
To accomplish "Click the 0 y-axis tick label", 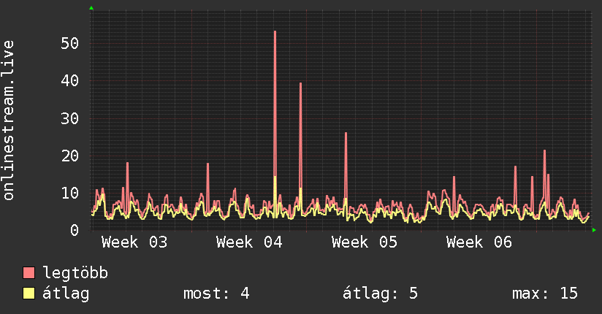I will point(75,230).
